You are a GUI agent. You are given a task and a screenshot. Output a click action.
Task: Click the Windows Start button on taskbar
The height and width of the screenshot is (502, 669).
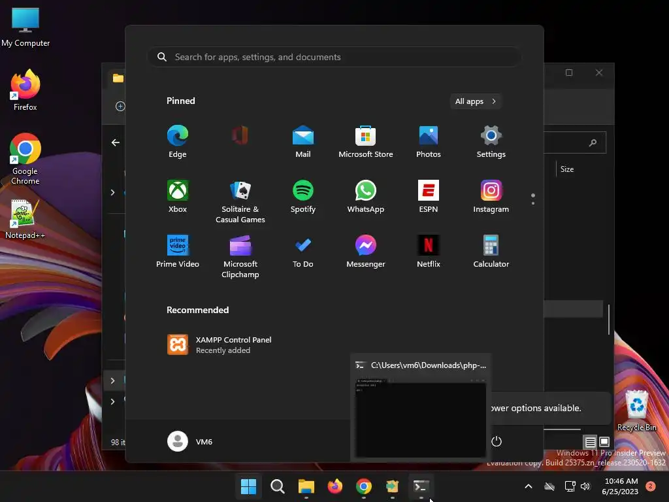248,486
